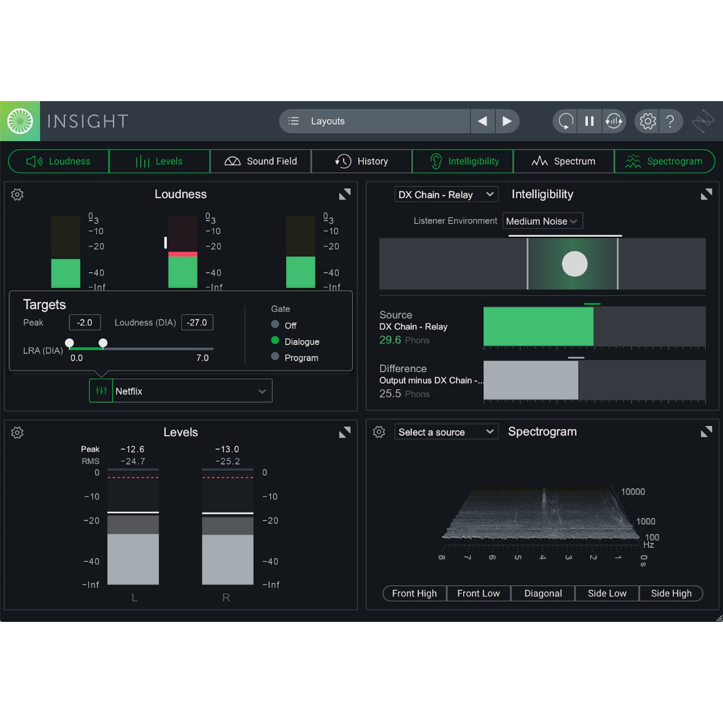Click the left peak value -12.6
723x723 pixels.
(x=133, y=450)
